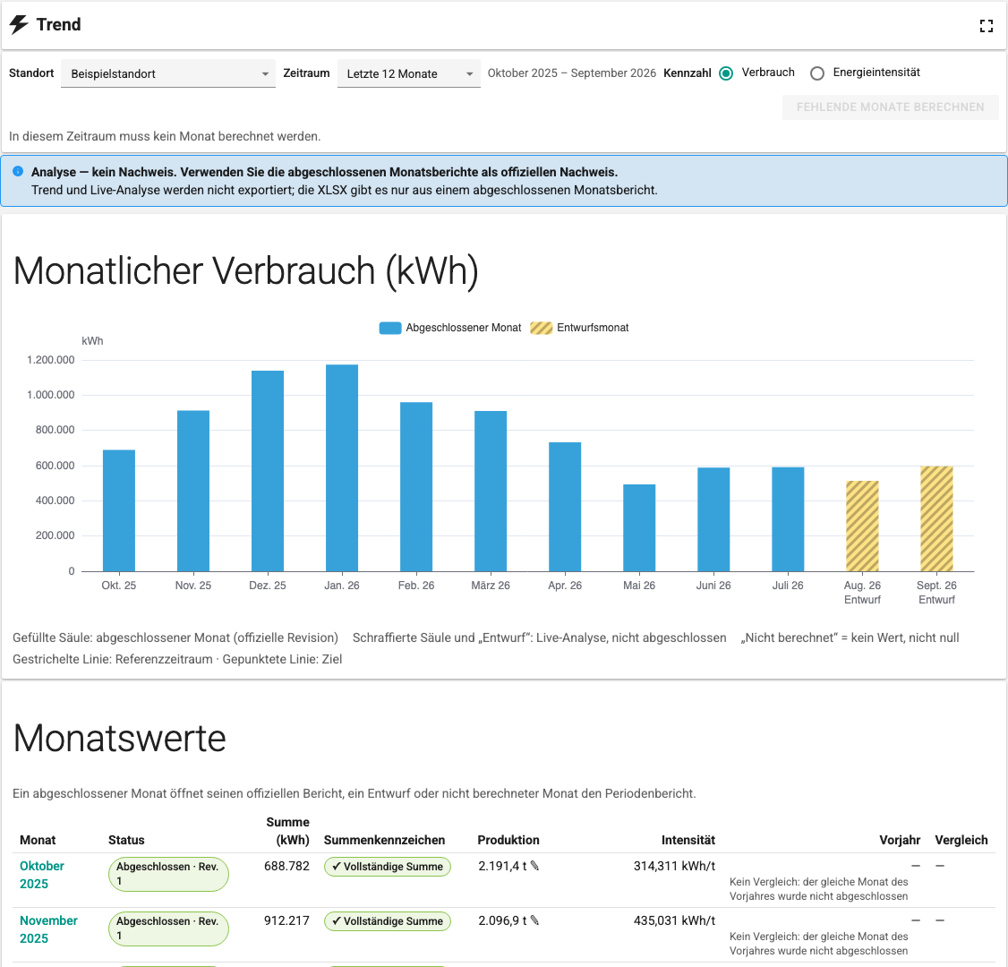Click the Okt. 25 bar in chart
Viewport: 1008px width, 967px height.
click(119, 510)
